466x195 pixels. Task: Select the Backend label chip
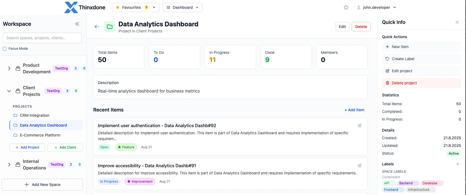406,183
